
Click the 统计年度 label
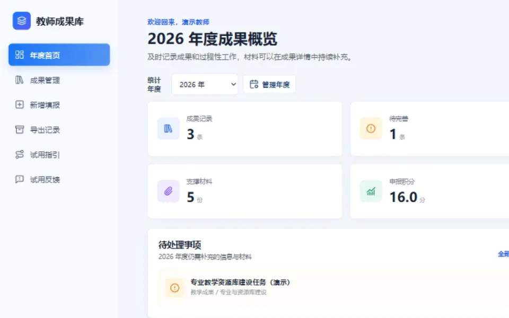pos(154,84)
